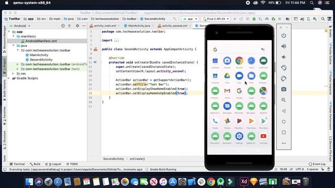Open the Settings app in the emulator
Image resolution: width=335 pixels, height=188 pixels.
coord(239,136)
